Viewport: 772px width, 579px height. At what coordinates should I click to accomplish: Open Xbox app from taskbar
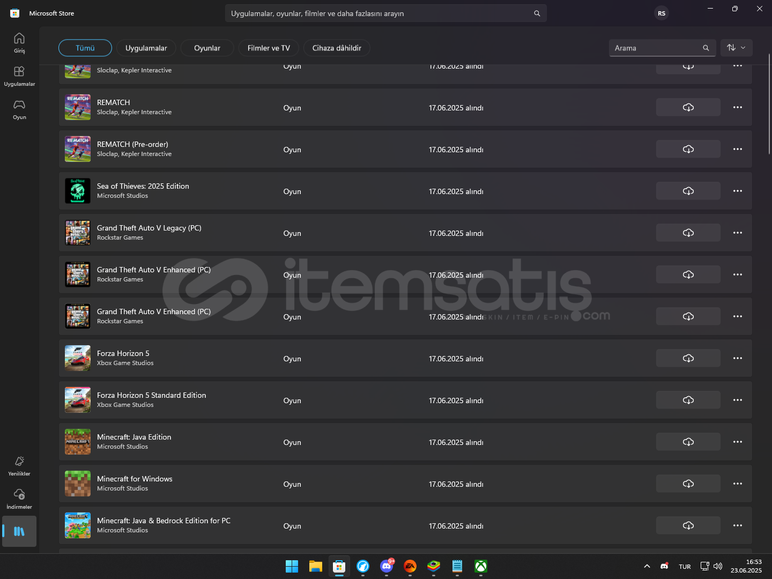coord(481,566)
